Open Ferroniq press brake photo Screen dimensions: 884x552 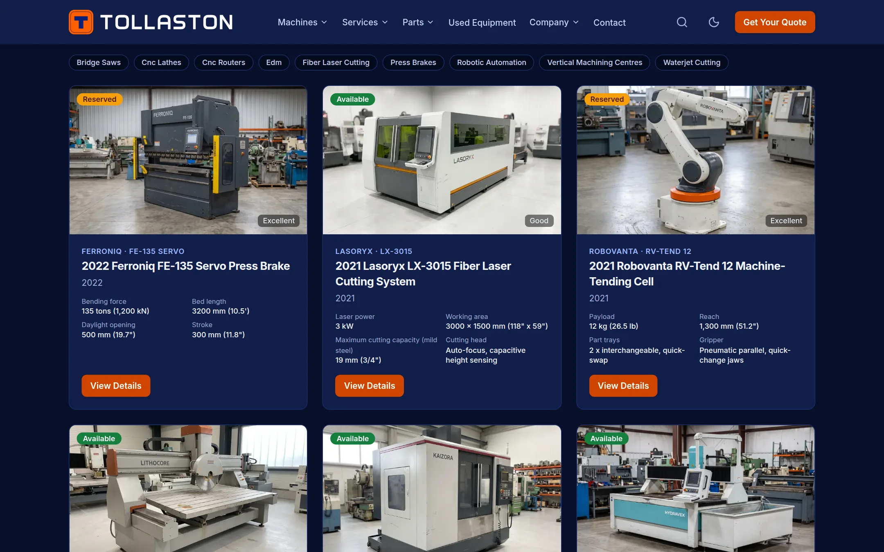(x=188, y=160)
